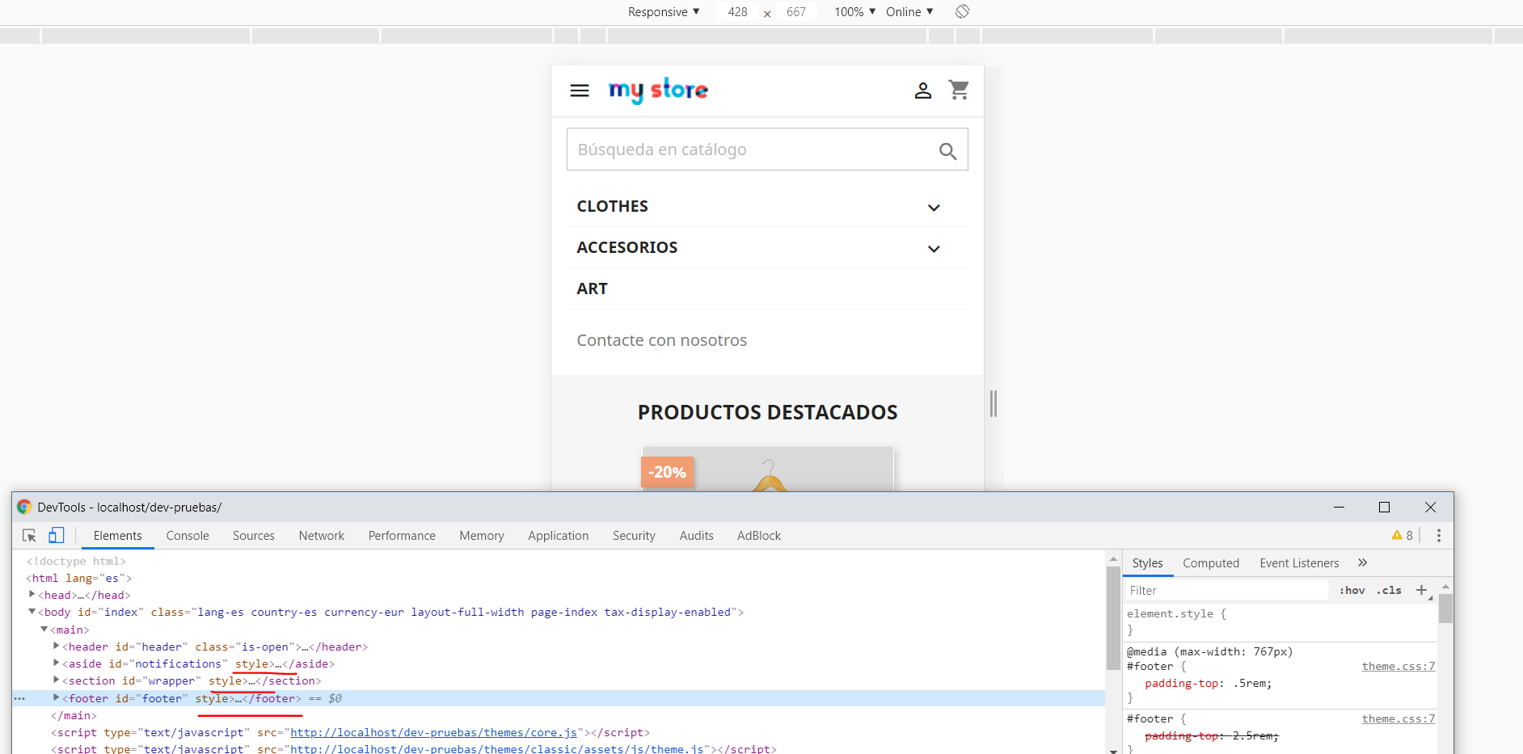
Task: Click the Búsqueda en catálogo search field
Action: 767,150
